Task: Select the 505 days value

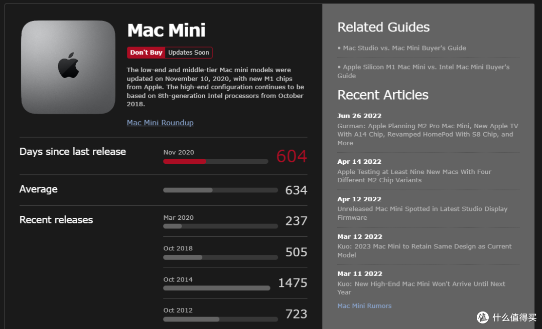Action: (x=296, y=252)
